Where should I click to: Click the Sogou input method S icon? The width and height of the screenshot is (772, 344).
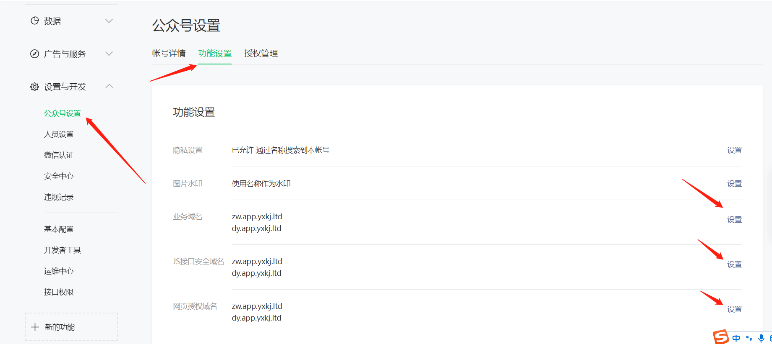coord(721,337)
